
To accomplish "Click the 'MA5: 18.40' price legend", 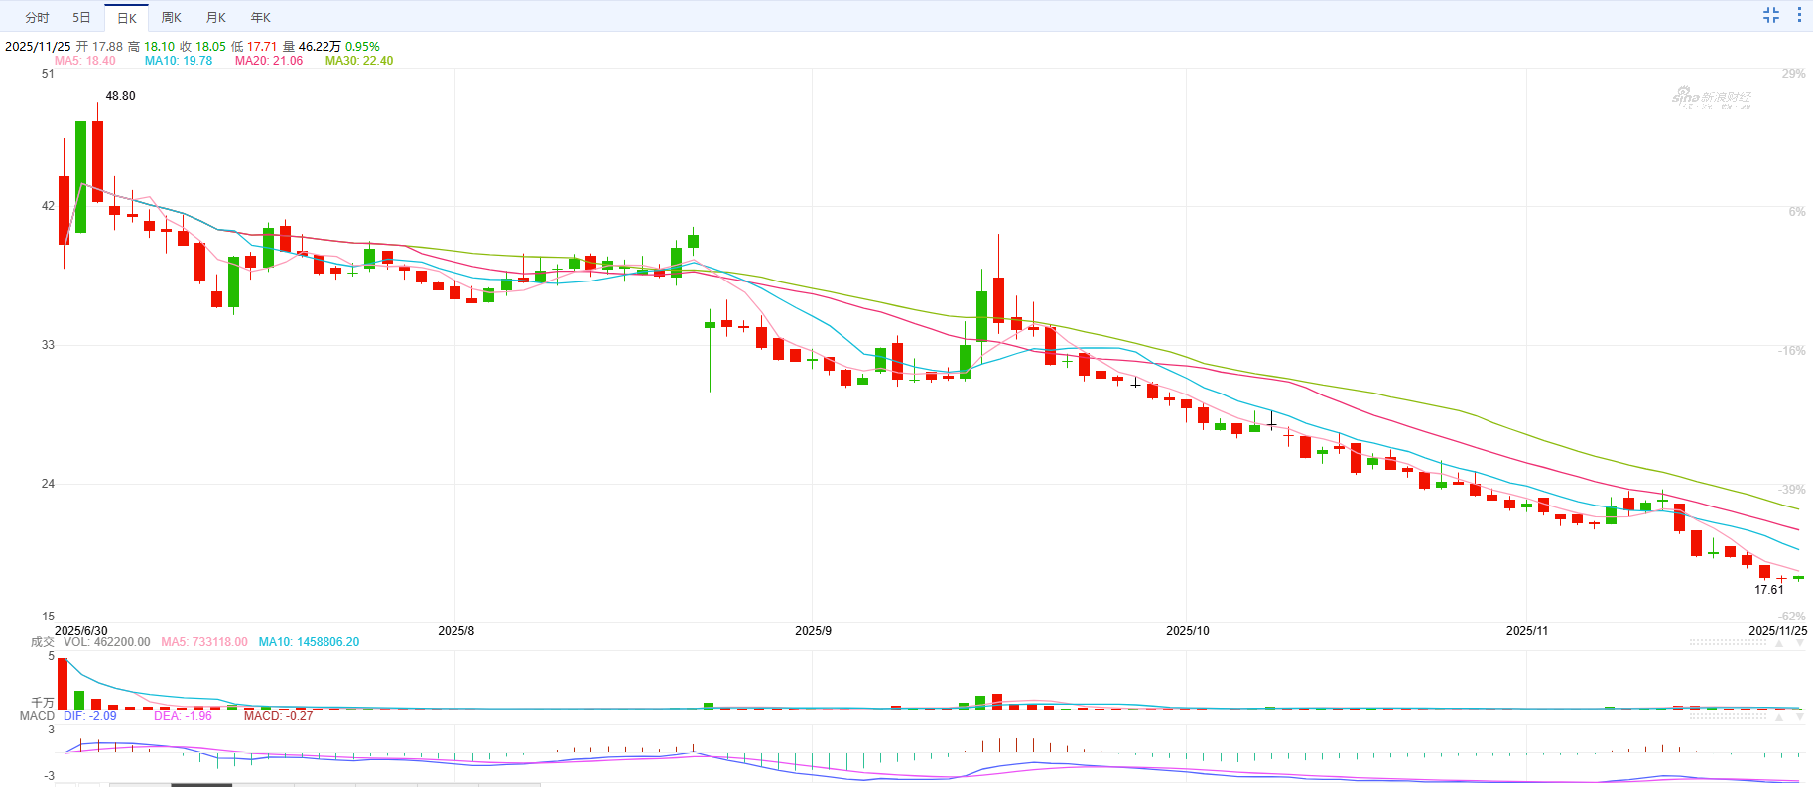I will [x=85, y=61].
